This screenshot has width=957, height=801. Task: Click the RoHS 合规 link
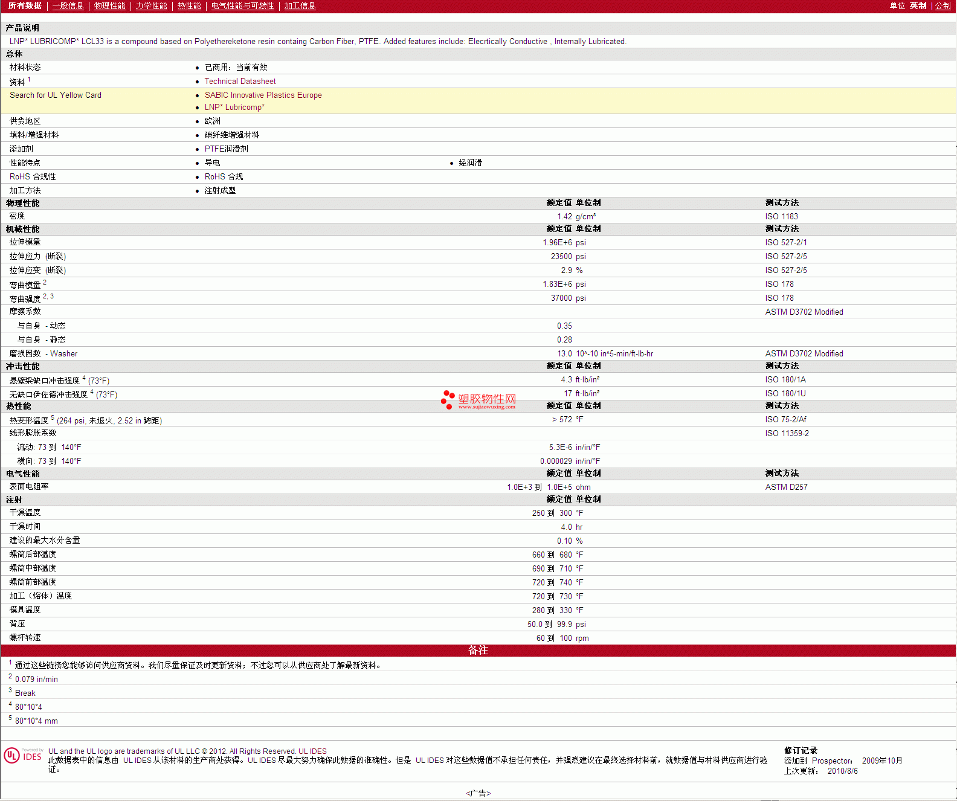coord(224,177)
